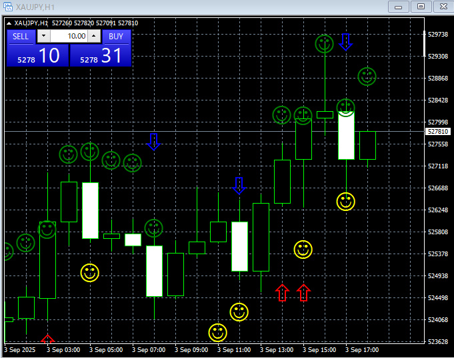454x358 pixels.
Task: Click the 528428 price axis label
Action: [438, 100]
